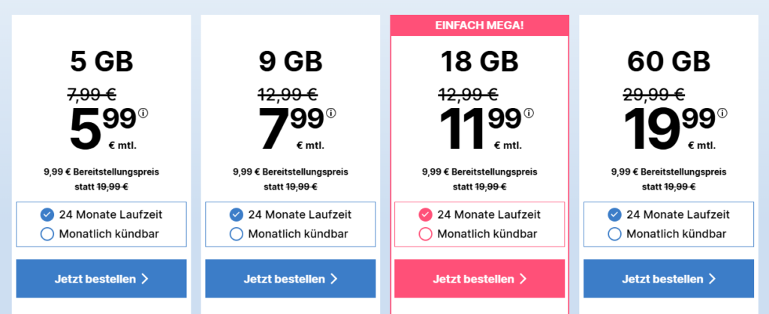Order the 5 GB plan with Jetzt bestellen
The height and width of the screenshot is (314, 769).
click(101, 279)
